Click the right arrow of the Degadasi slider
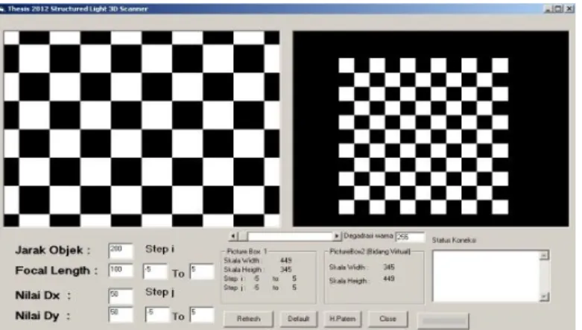 point(336,236)
